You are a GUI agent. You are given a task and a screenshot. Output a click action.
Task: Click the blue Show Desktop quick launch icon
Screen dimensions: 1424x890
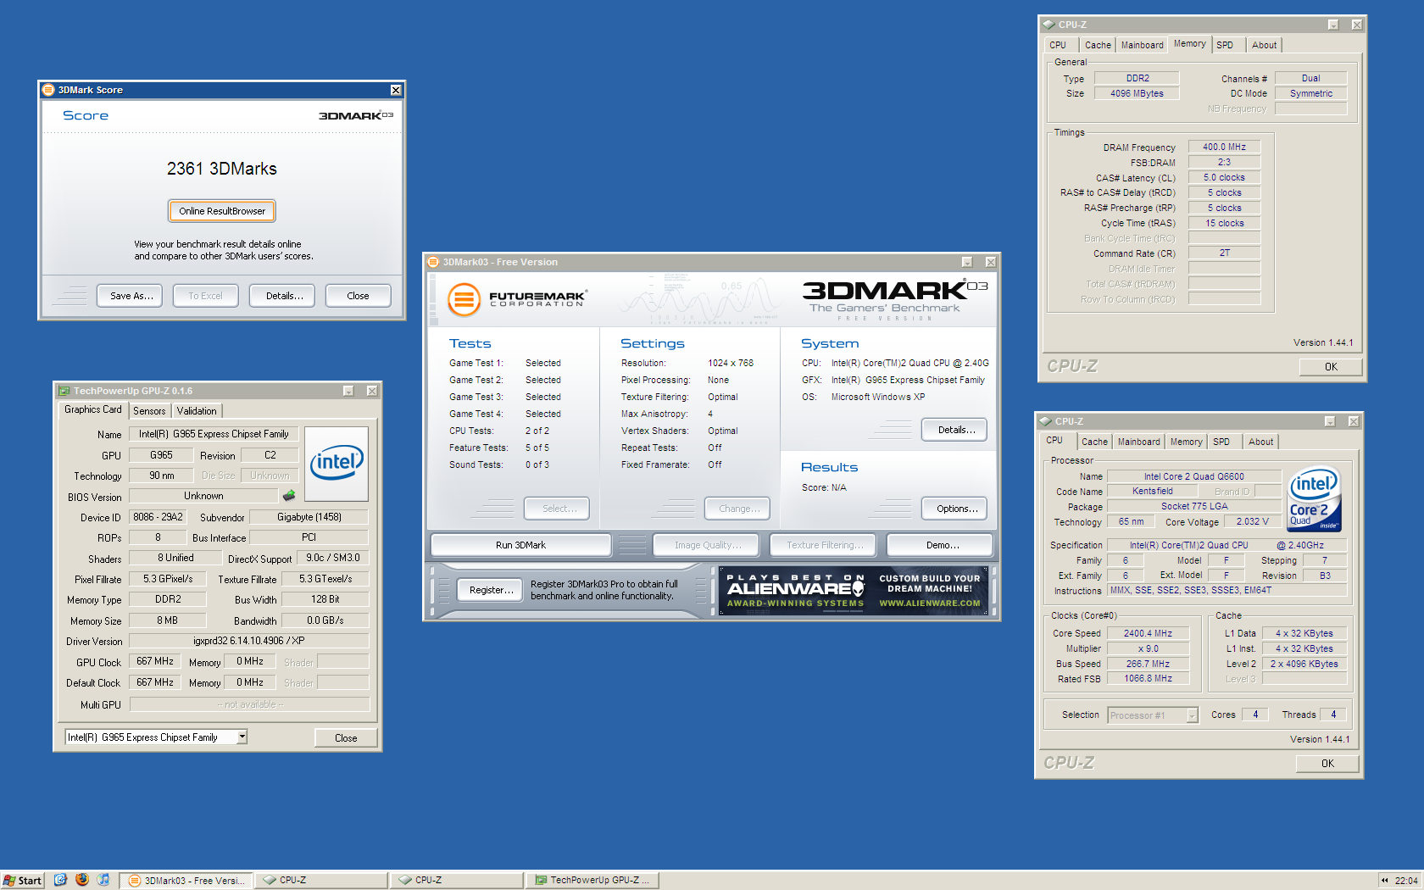tap(60, 880)
